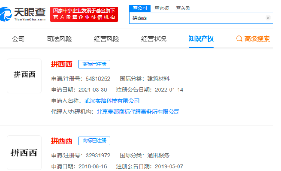This screenshot has width=281, height=171.
Task: Open the 经营状况 tab
Action: point(154,38)
